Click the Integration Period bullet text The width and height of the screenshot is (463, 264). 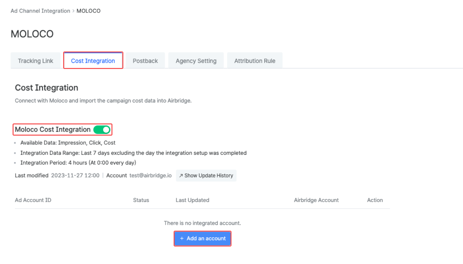[x=78, y=163]
